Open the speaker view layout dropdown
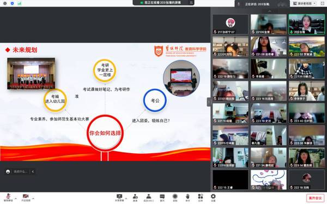Viewport: 327px width, 204px height. point(305,4)
